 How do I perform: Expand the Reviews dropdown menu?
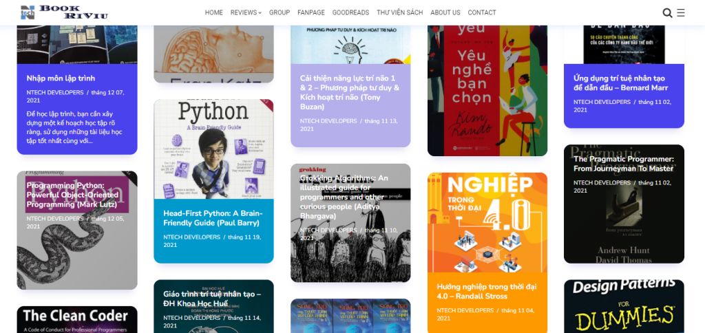point(246,12)
